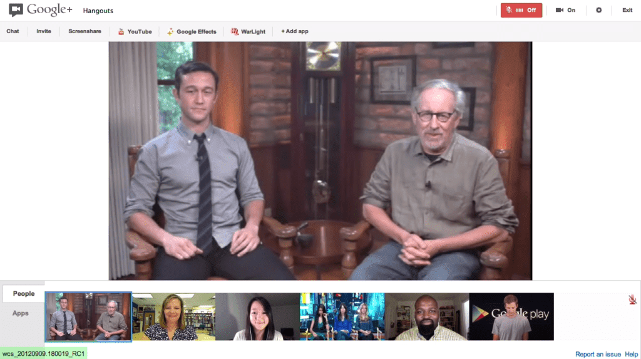Click the YouTube icon in toolbar

[x=121, y=31]
